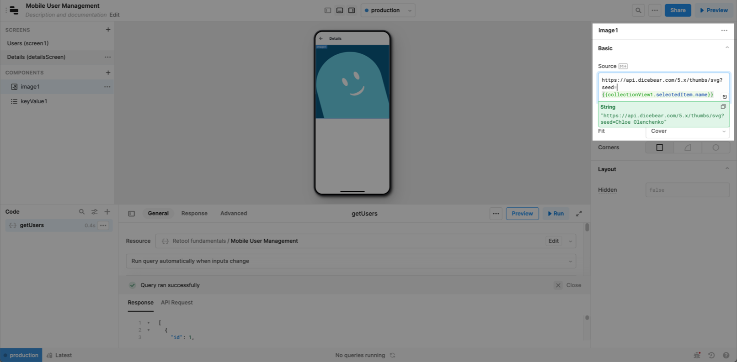Viewport: 737px width, 362px height.
Task: Open the run query automatically dropdown
Action: coord(351,261)
